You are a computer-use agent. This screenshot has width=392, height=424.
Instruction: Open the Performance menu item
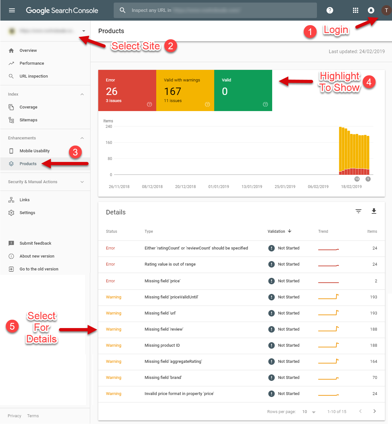45,63
